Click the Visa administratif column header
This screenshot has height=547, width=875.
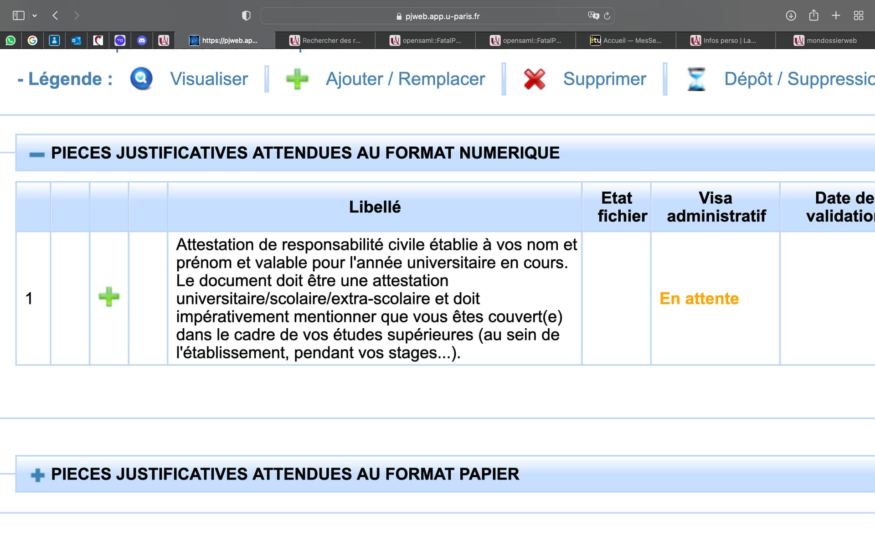(x=716, y=207)
